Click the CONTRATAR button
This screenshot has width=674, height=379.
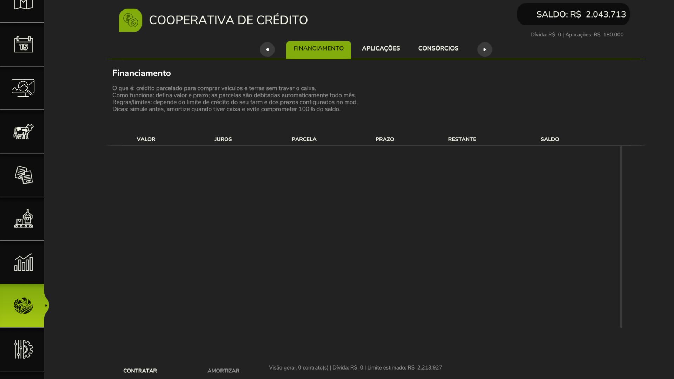(x=140, y=371)
